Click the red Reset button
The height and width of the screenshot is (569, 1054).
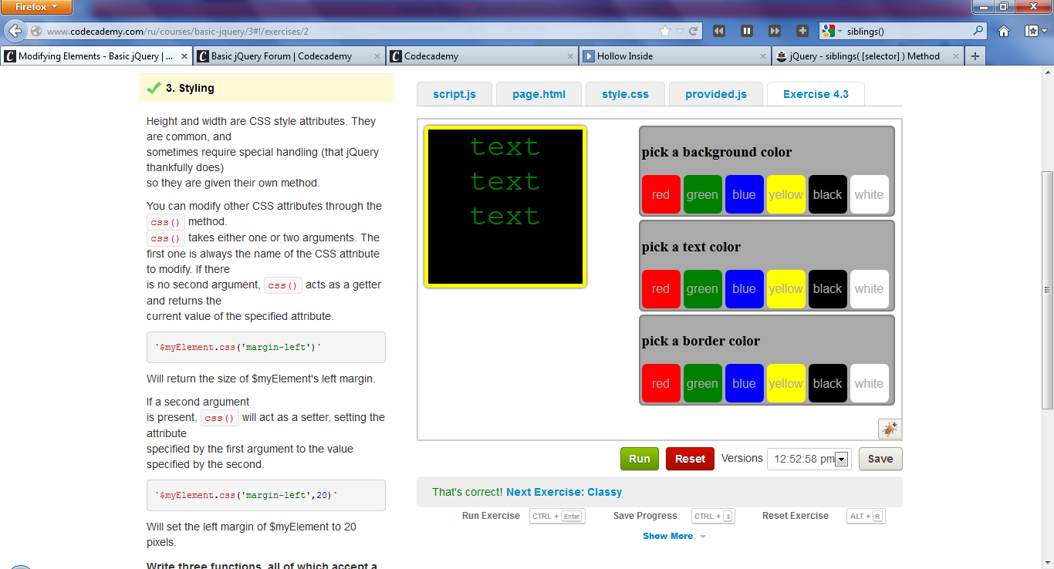[690, 459]
